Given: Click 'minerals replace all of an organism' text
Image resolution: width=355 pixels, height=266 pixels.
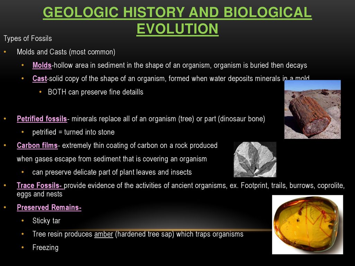Looking at the screenshot, I should click(x=168, y=119).
